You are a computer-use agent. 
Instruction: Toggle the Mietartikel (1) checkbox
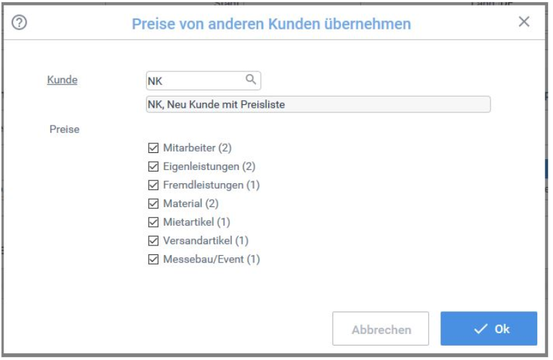(x=153, y=222)
